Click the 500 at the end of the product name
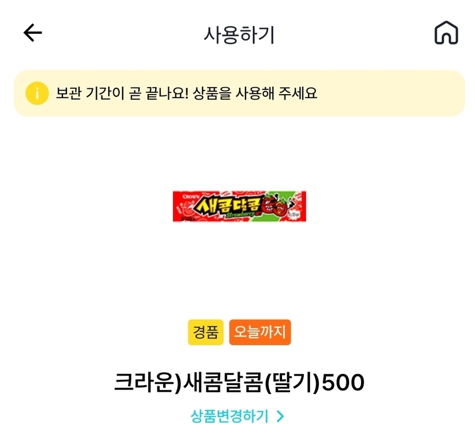The width and height of the screenshot is (475, 434). click(x=343, y=383)
